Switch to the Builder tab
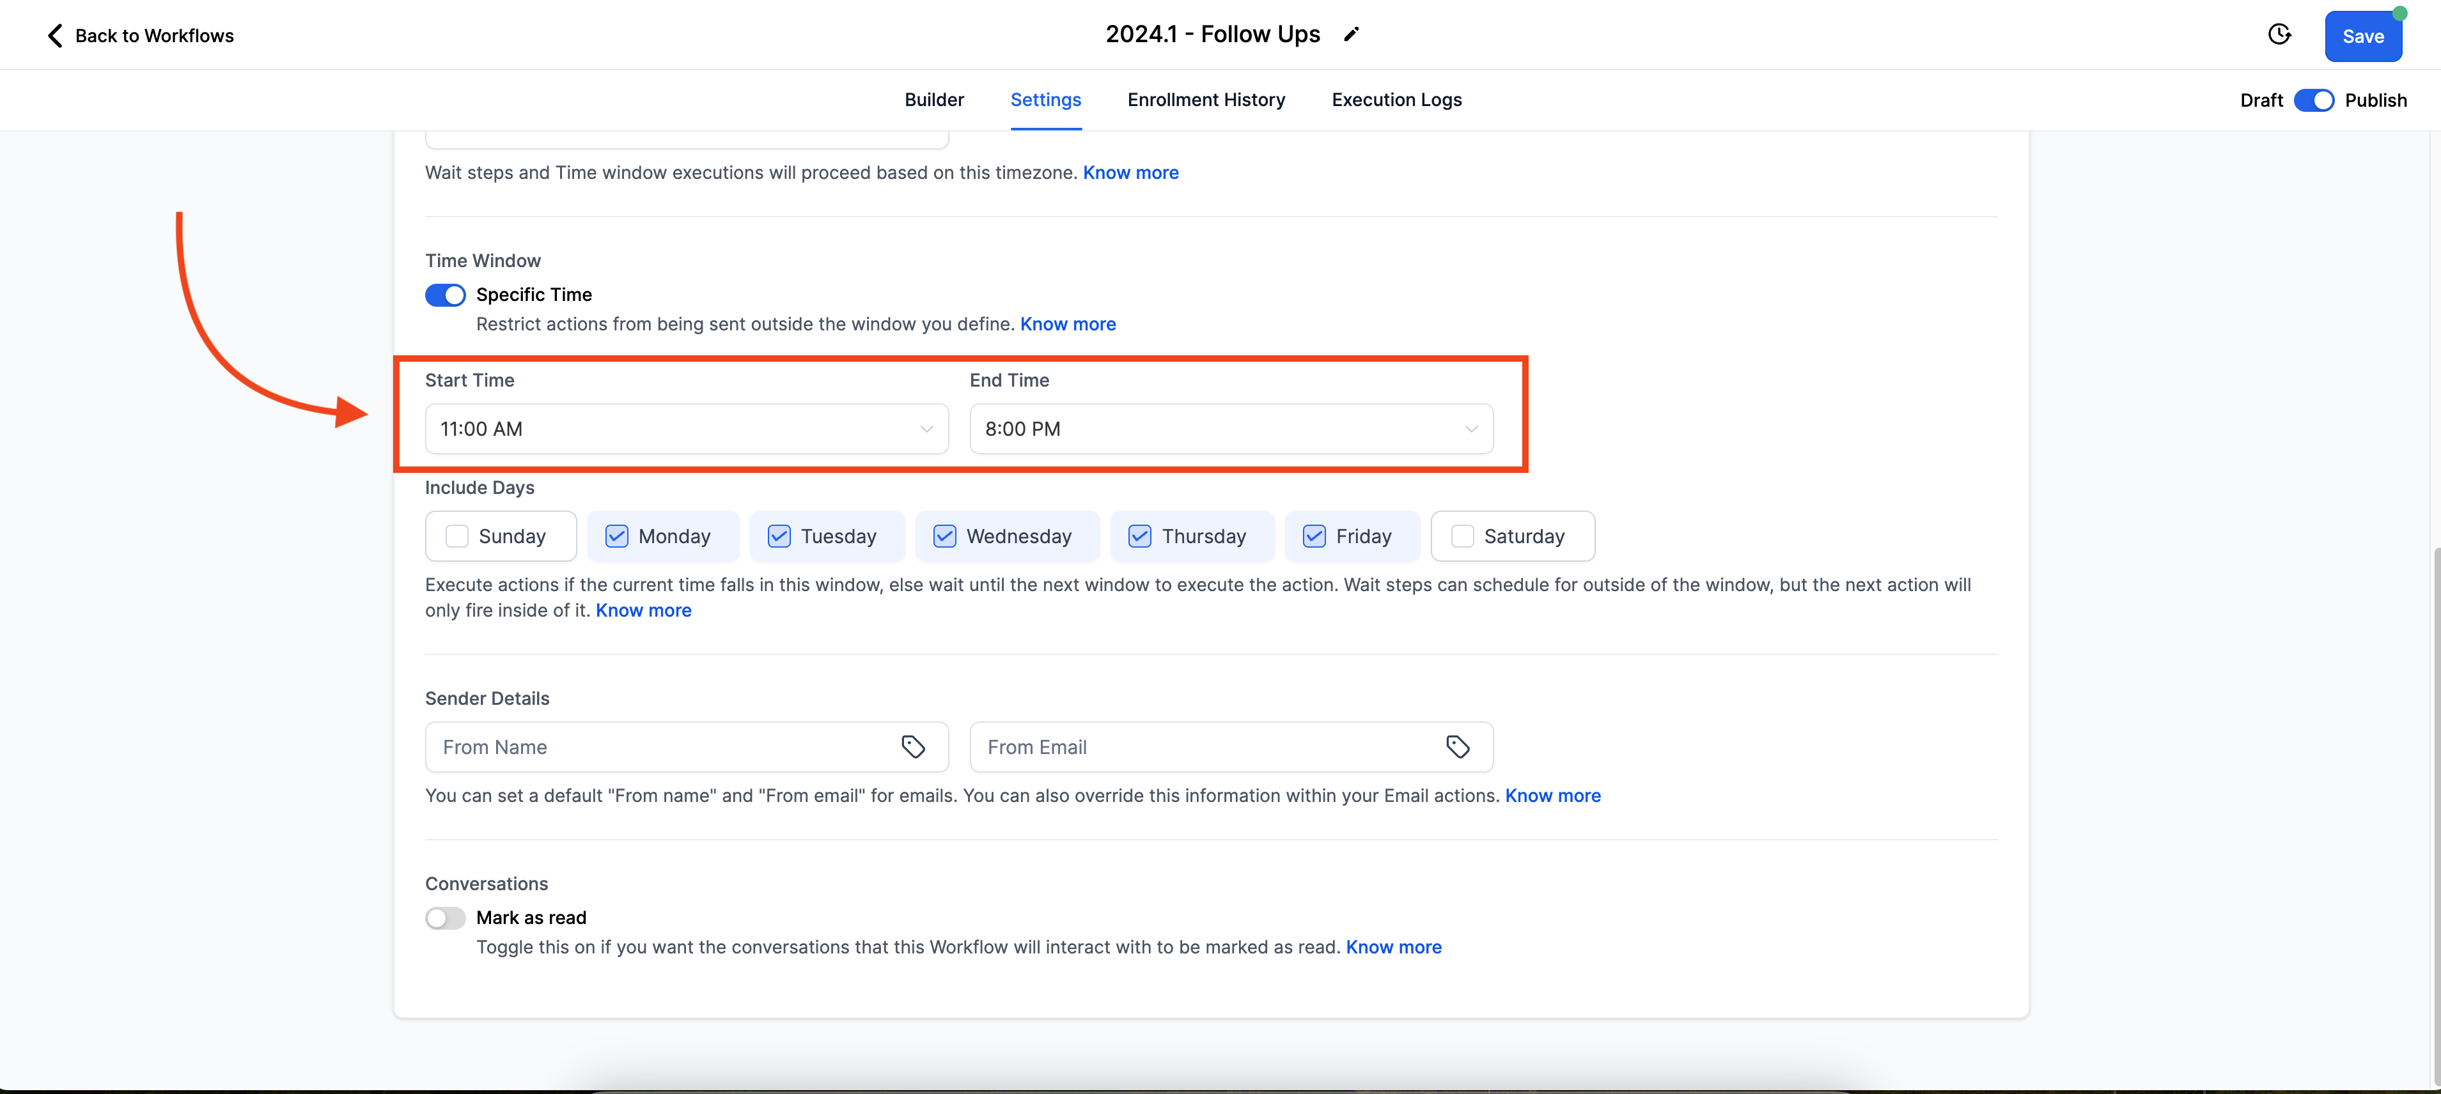 coord(933,100)
